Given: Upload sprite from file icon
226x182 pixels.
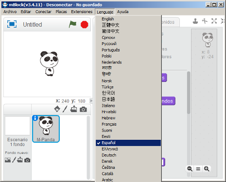Looking at the screenshot, I should tap(74, 109).
